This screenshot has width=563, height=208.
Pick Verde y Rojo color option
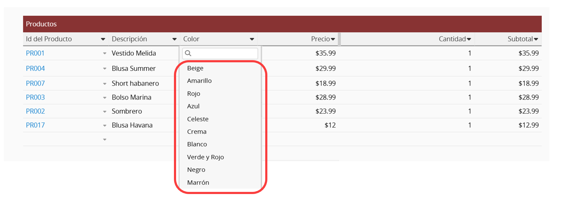click(205, 157)
